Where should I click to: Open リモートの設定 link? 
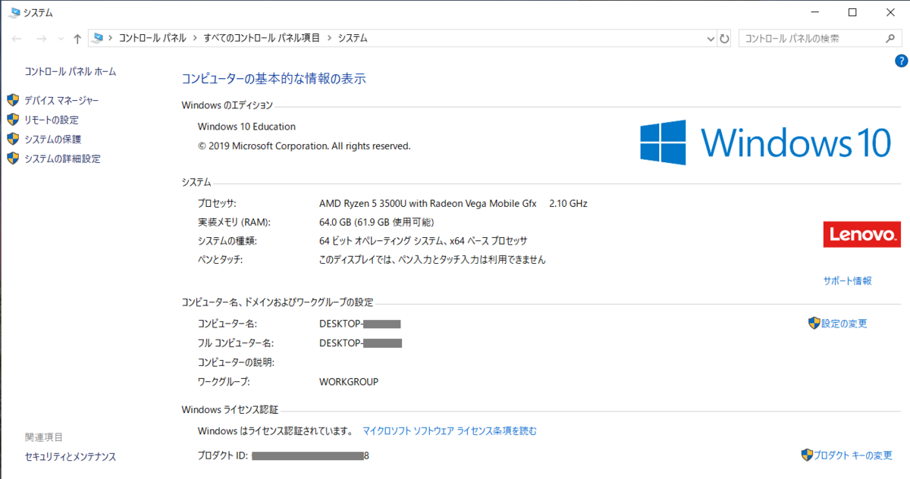pos(52,120)
